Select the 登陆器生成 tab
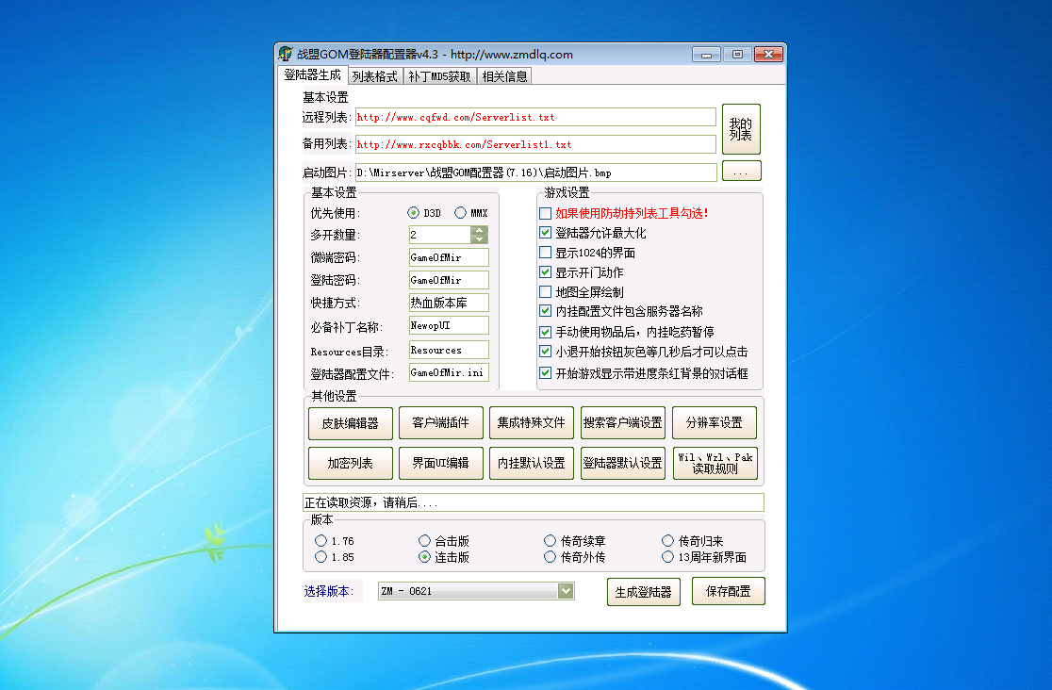Image resolution: width=1052 pixels, height=690 pixels. tap(312, 75)
